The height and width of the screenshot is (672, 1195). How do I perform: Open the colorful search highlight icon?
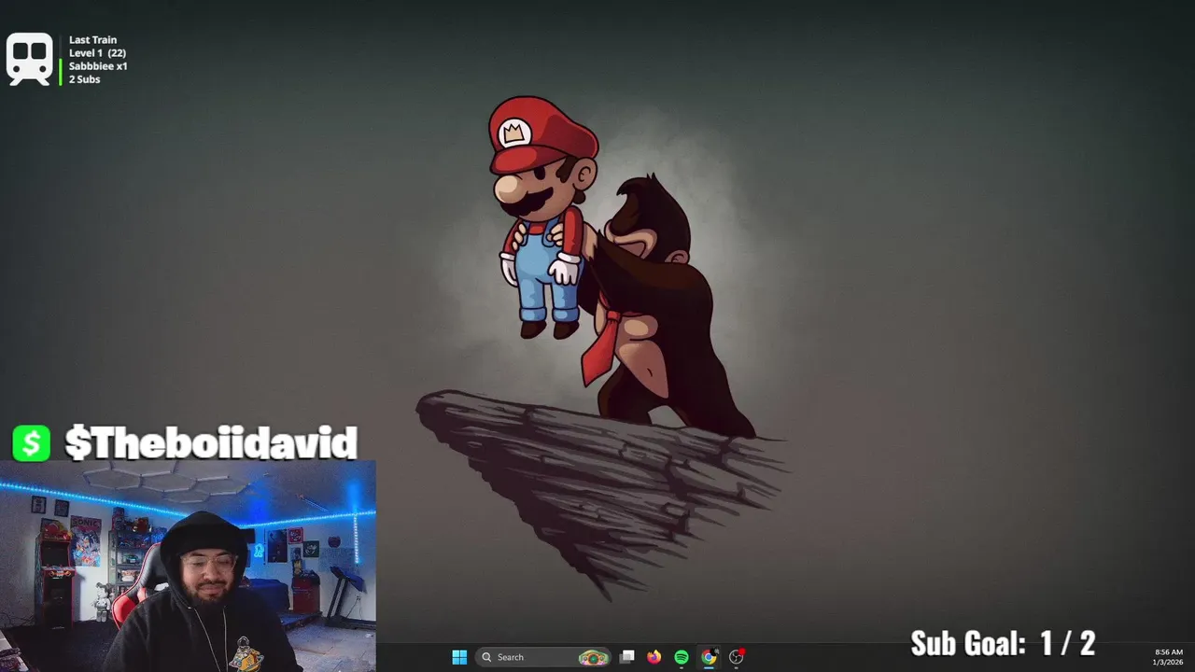(593, 657)
